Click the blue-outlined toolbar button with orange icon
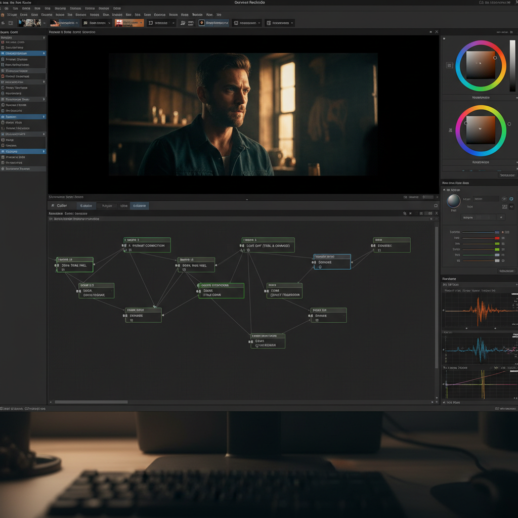 point(213,23)
